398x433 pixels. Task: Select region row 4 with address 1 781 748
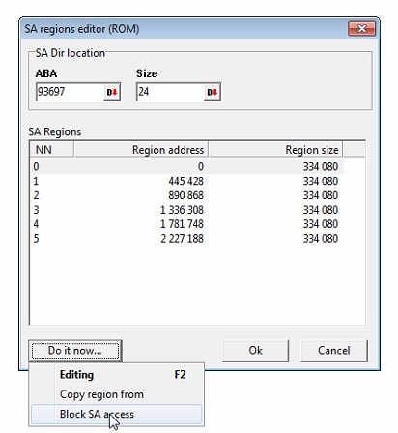tap(187, 224)
